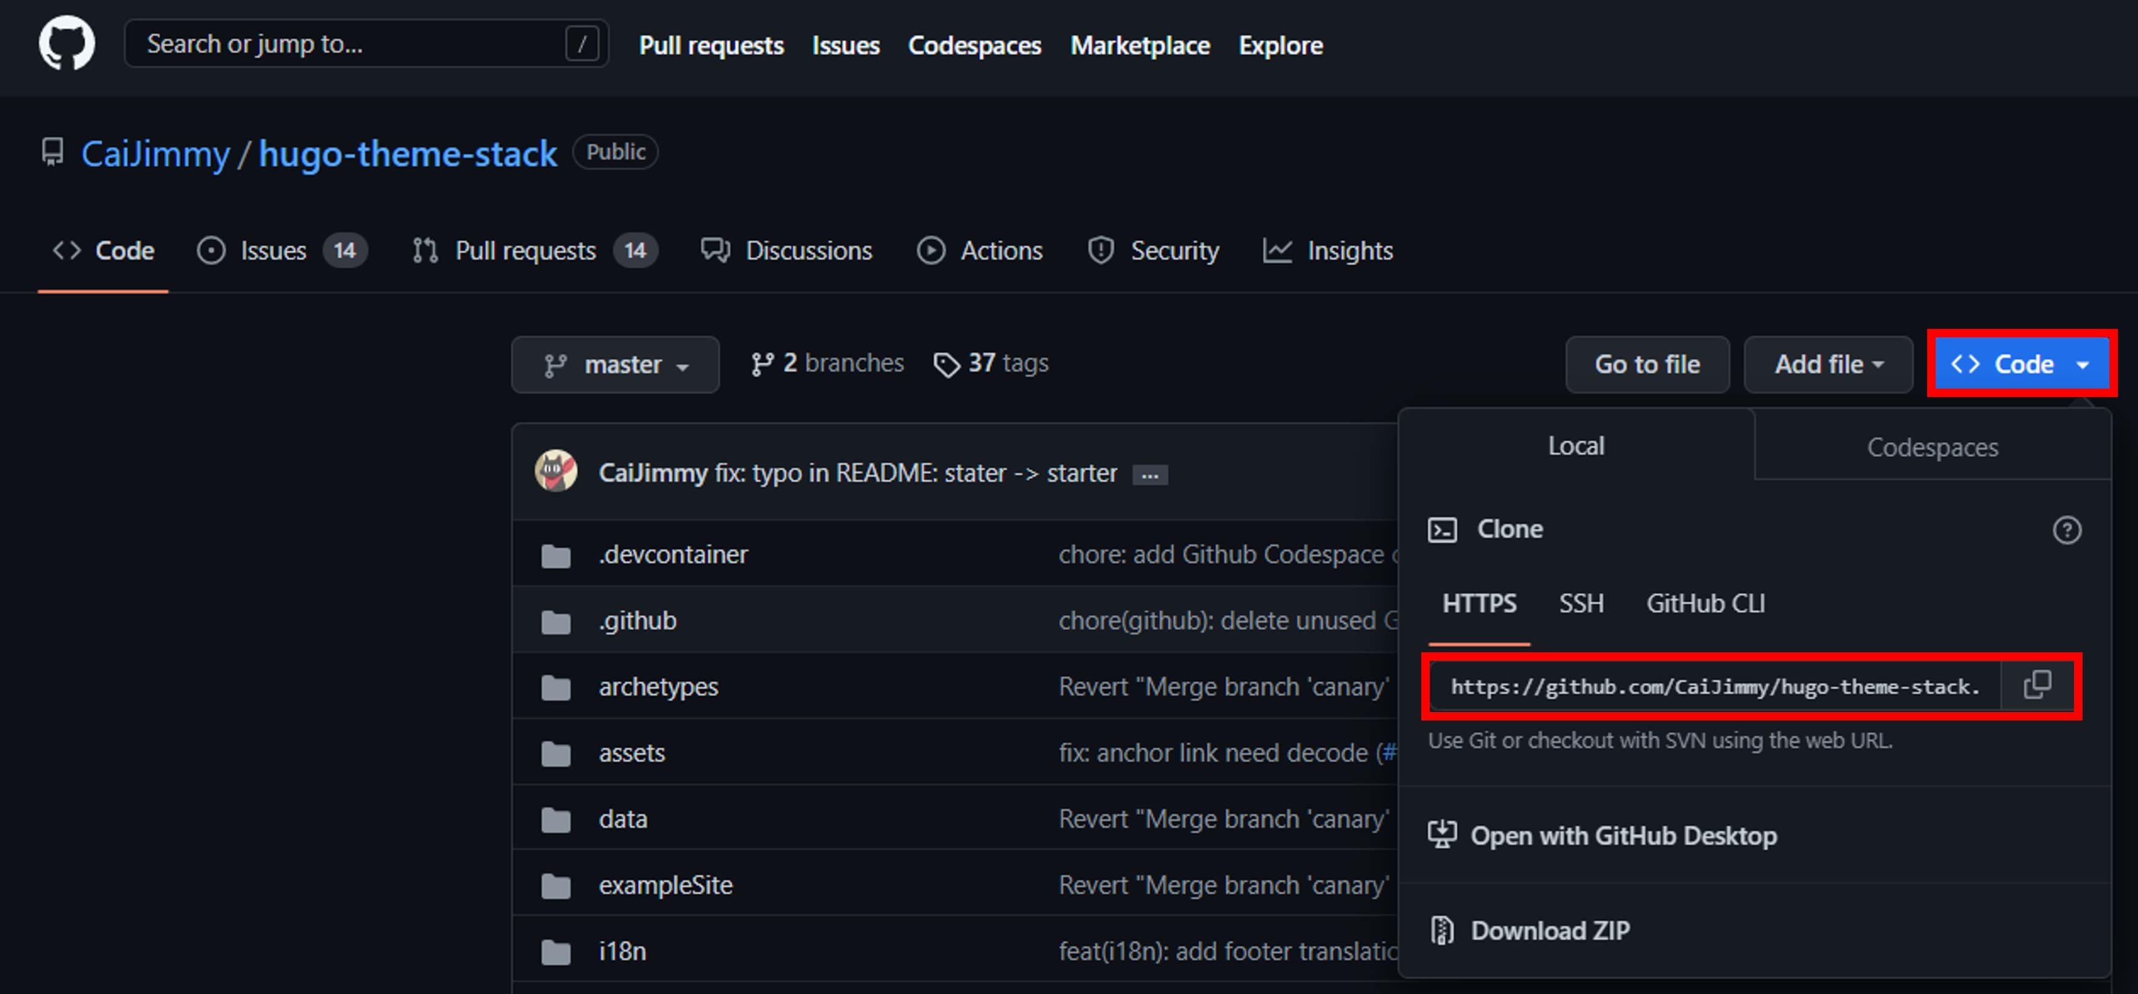Open Codespaces in top navigation

[975, 45]
